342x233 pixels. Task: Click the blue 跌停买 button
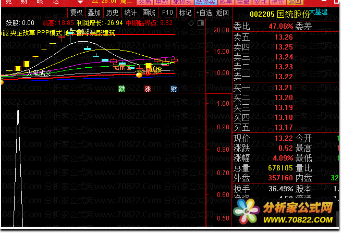206,2
